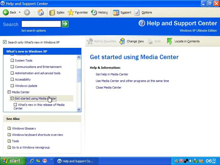
Task: Click Add to Favorites star icon
Action: coord(90,41)
